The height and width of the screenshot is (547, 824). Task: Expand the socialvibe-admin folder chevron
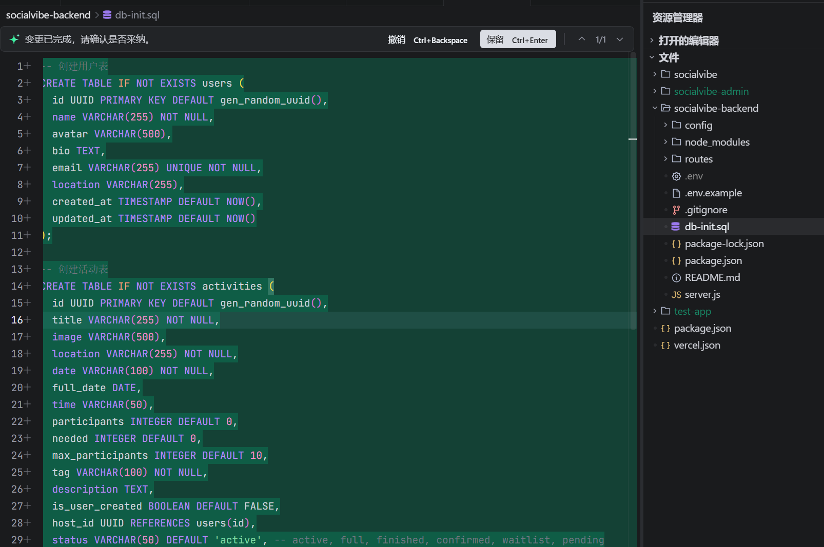click(x=655, y=91)
